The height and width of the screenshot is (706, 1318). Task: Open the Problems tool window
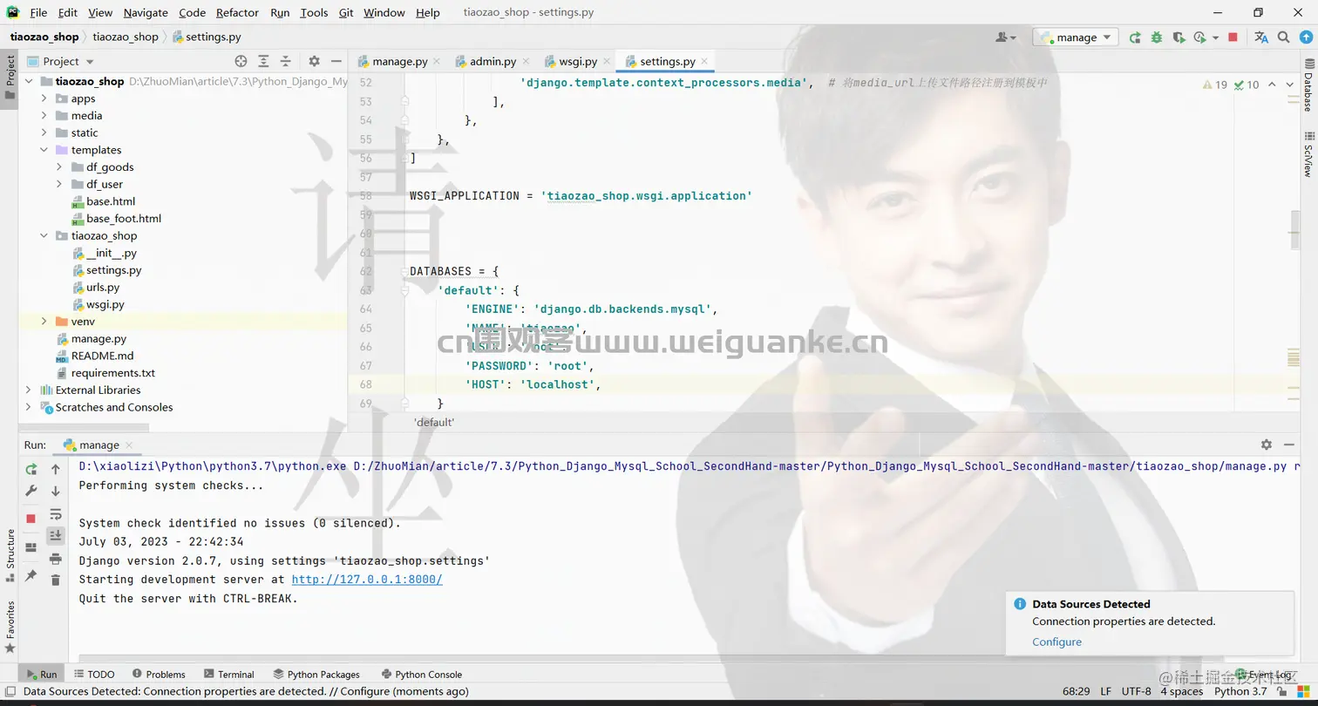159,674
